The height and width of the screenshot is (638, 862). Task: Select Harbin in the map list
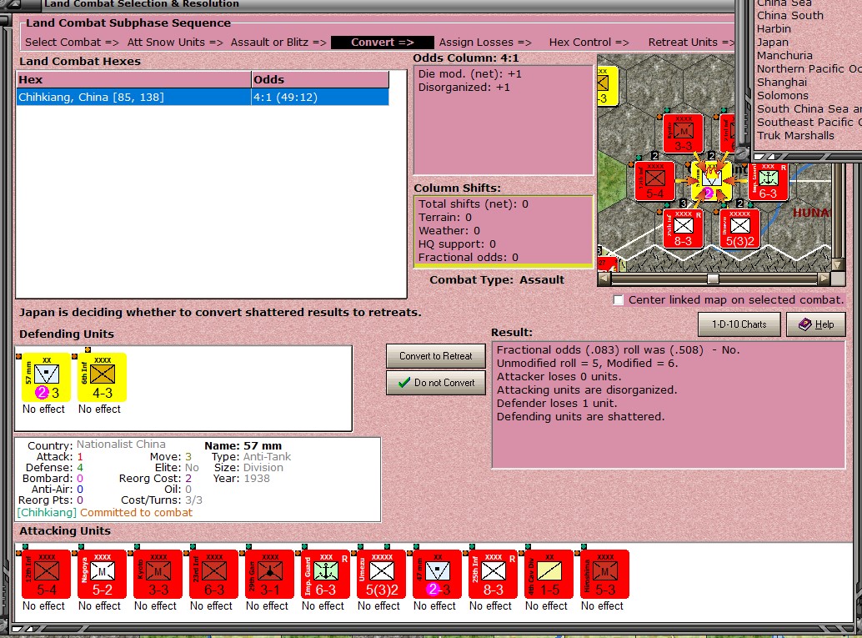pos(774,28)
